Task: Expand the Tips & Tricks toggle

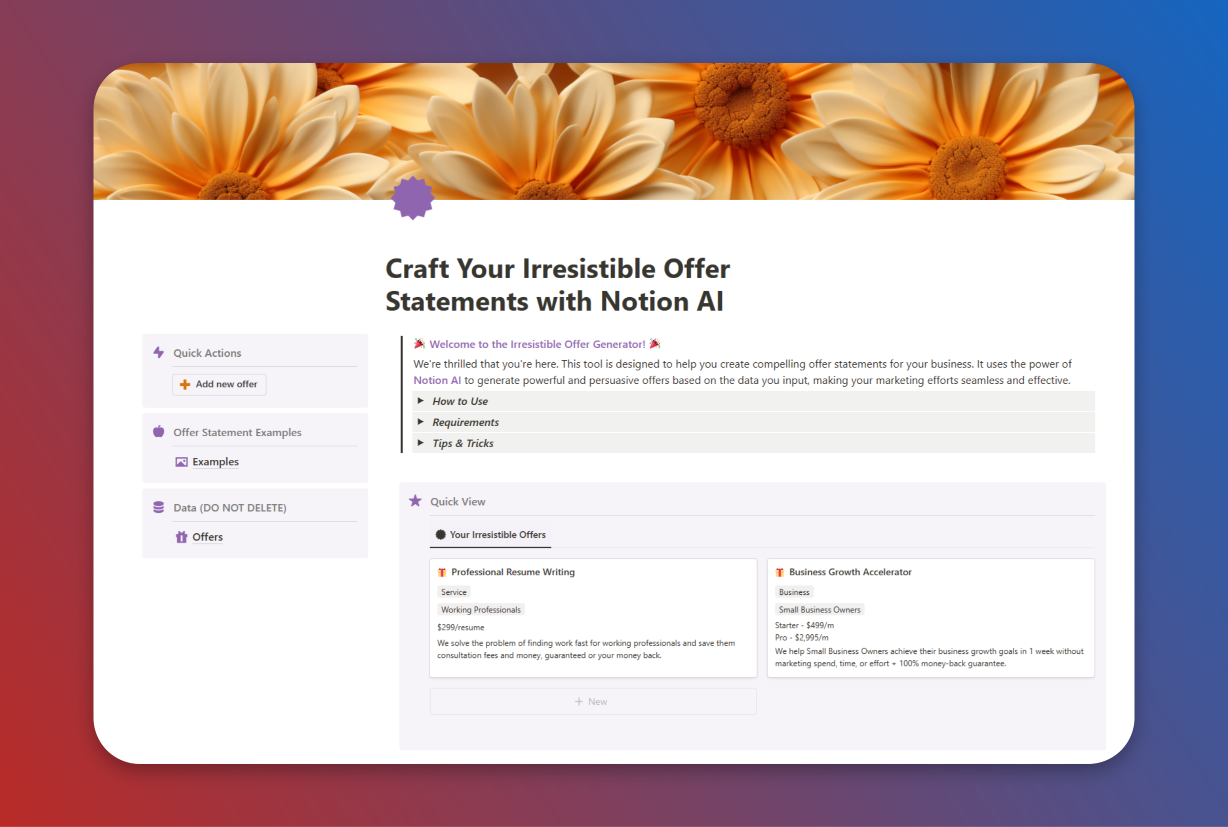Action: tap(420, 443)
